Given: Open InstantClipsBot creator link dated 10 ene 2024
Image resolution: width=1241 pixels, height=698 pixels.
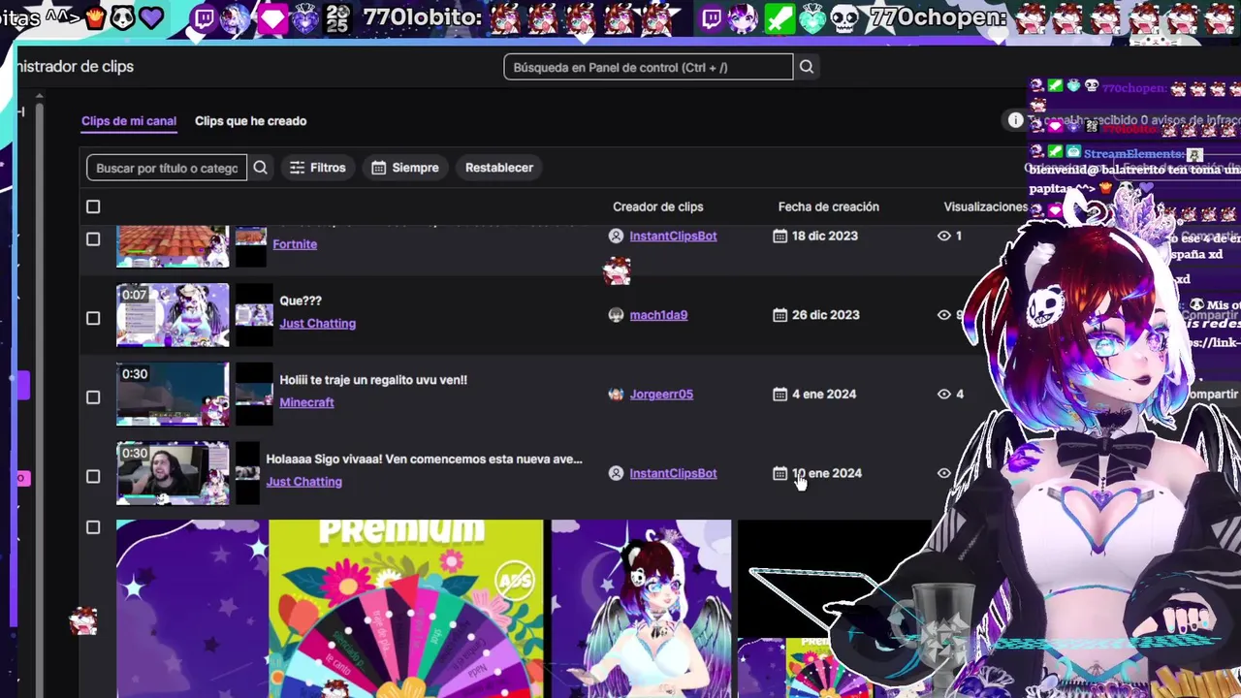Looking at the screenshot, I should coord(673,473).
